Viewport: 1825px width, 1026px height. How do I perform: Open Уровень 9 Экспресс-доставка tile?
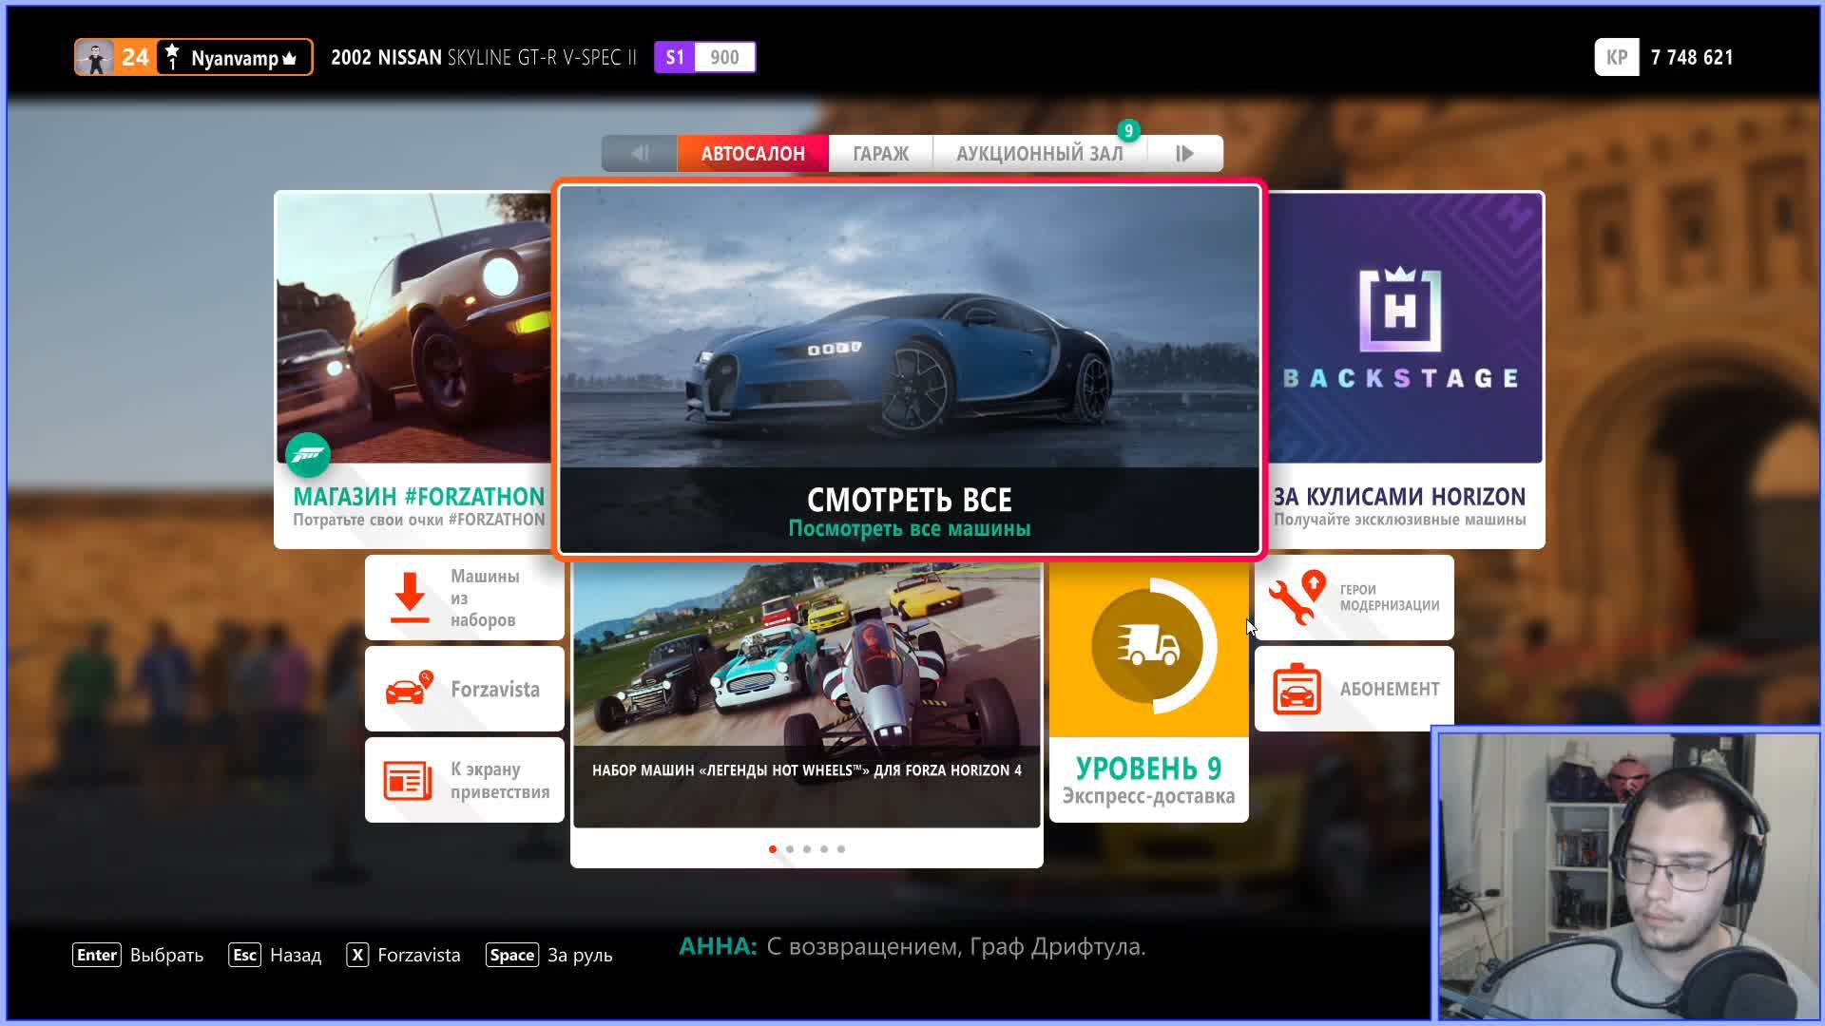point(1149,693)
